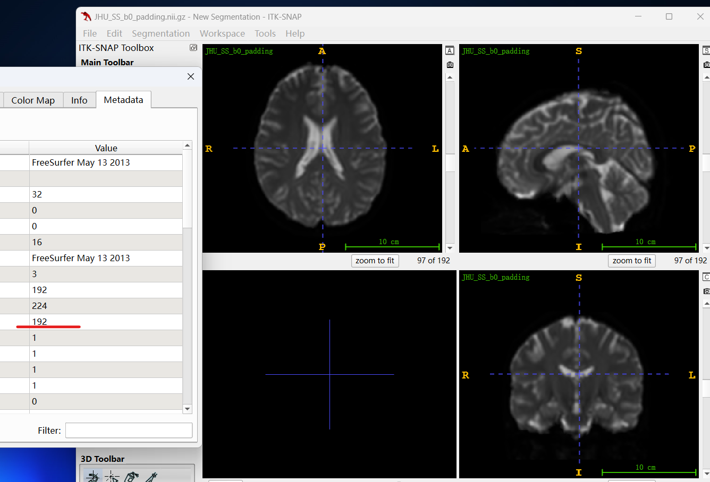Screen dimensions: 710x482
Task: Click the Value column header
Action: [106, 148]
